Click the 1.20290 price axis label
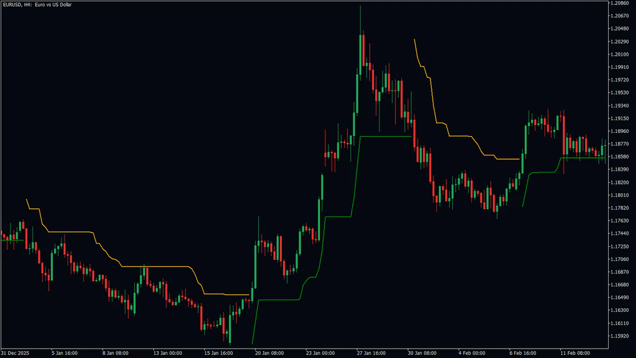636x358 pixels. point(620,42)
